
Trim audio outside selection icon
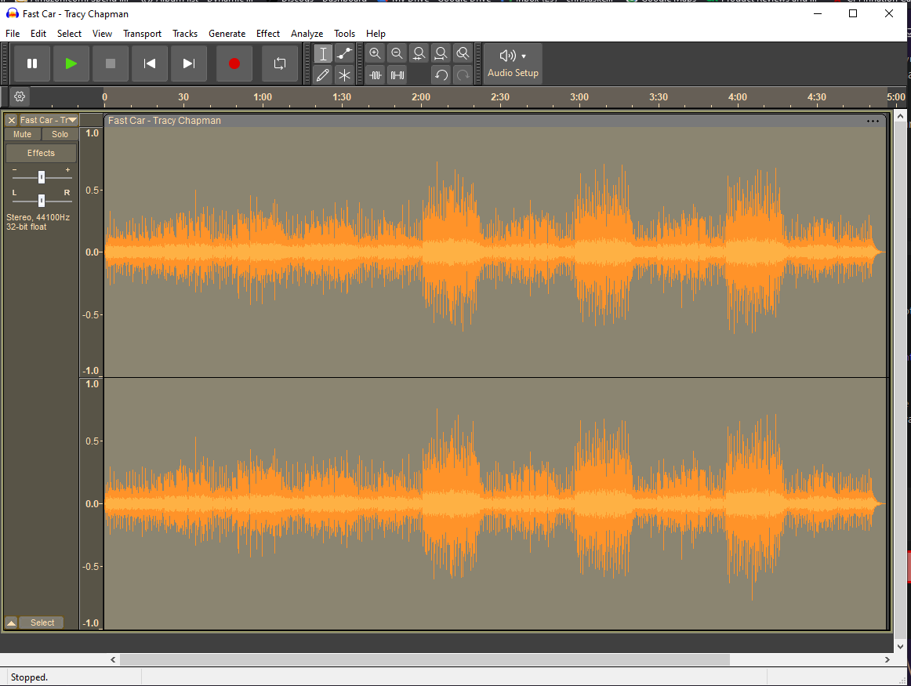coord(376,75)
